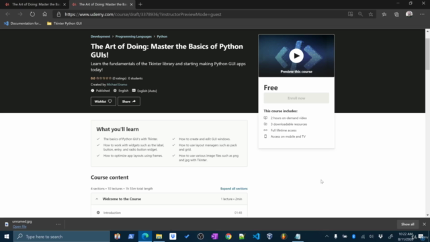430x242 pixels.
Task: Open the browser profile avatar
Action: point(409,14)
